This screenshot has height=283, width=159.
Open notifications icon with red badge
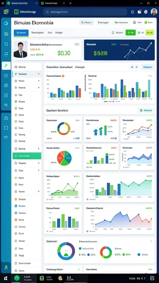pos(139,12)
